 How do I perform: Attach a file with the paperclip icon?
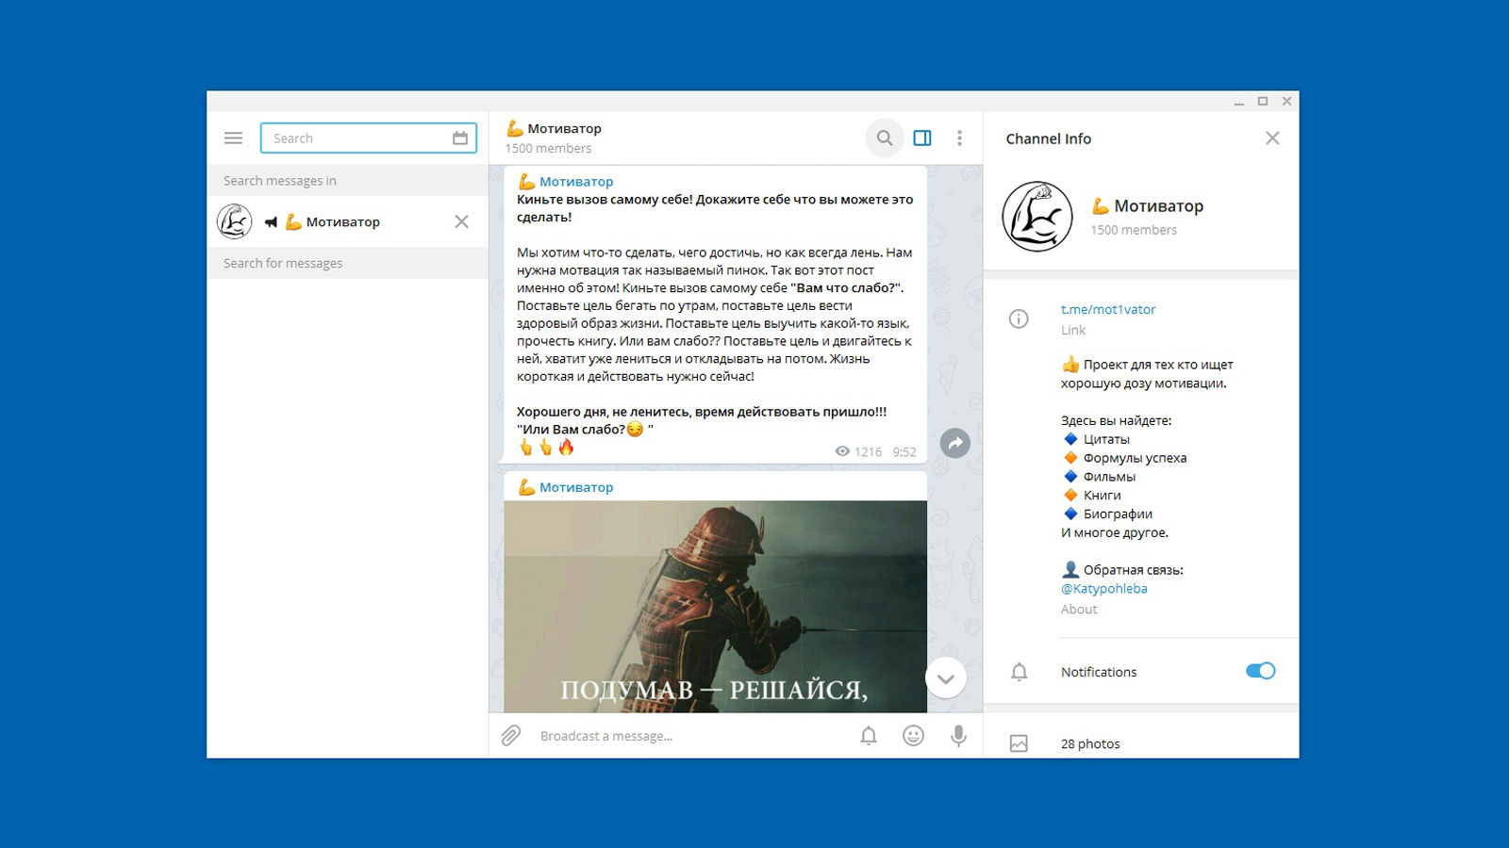pos(512,736)
